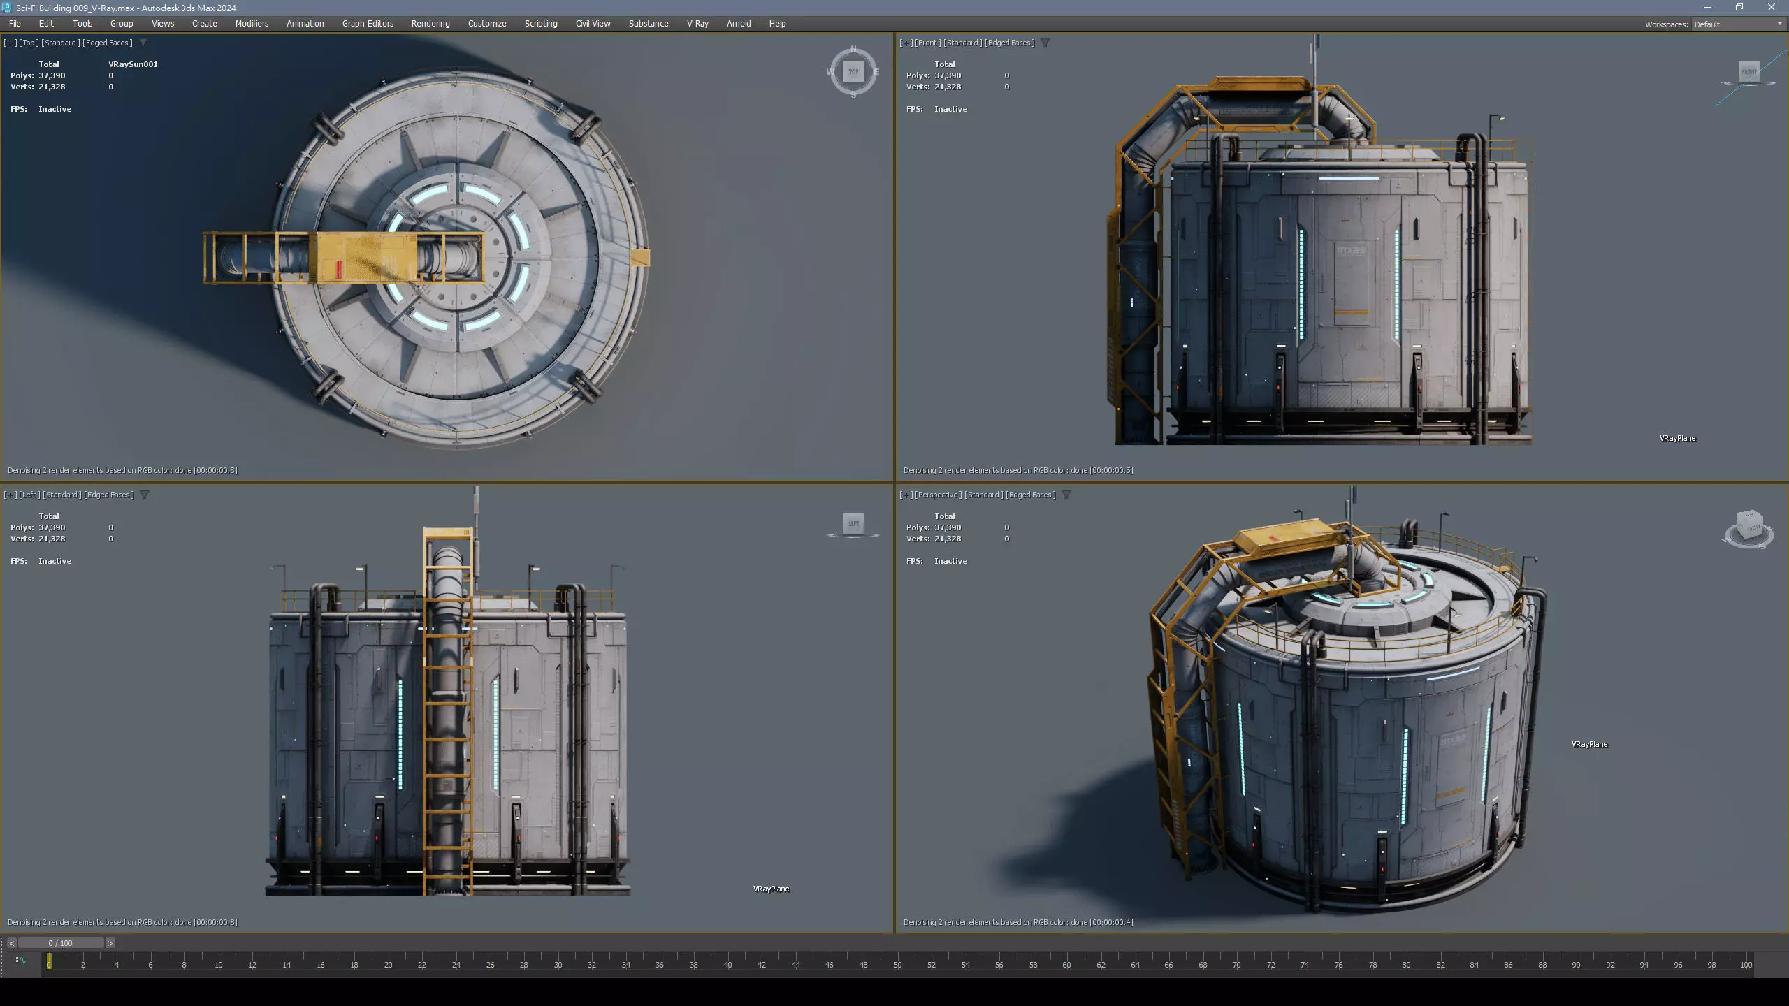Open the [Top] point-of-view viewport label menu

point(29,43)
